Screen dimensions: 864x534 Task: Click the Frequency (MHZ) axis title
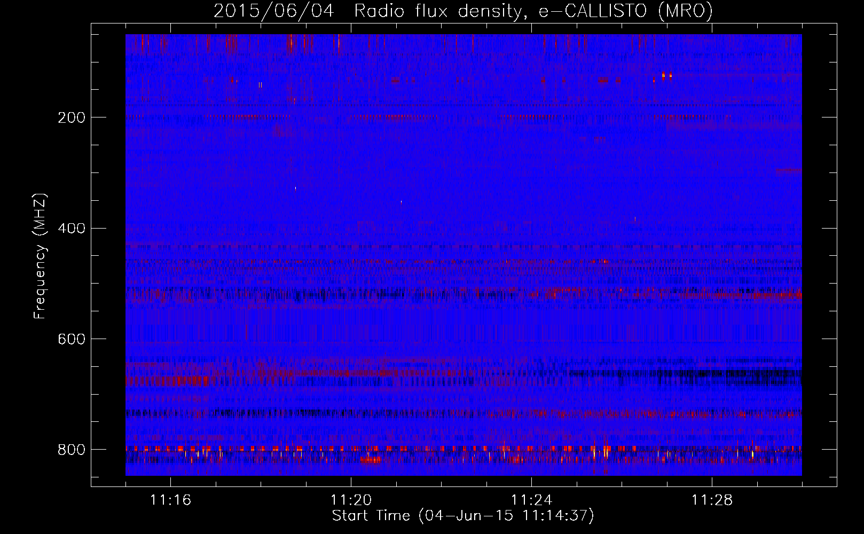40,256
